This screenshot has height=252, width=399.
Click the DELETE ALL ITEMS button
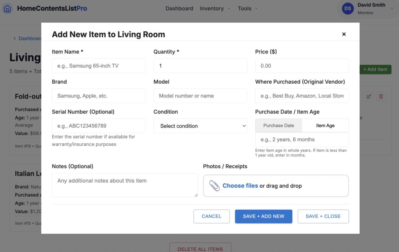pyautogui.click(x=200, y=248)
